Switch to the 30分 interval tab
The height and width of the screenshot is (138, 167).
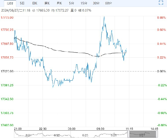coord(96,3)
